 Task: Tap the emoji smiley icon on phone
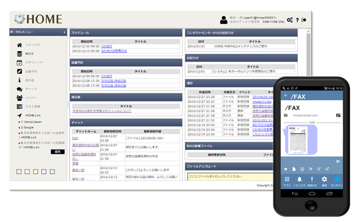click(302, 169)
